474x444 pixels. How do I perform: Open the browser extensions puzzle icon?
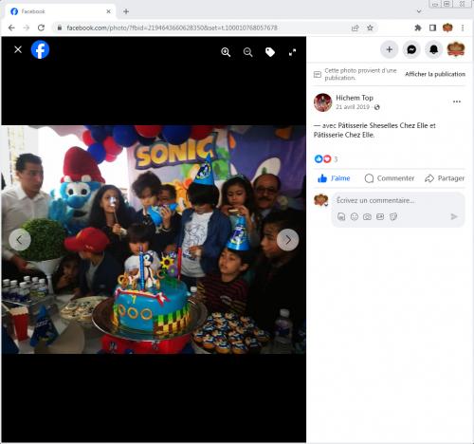pyautogui.click(x=418, y=28)
